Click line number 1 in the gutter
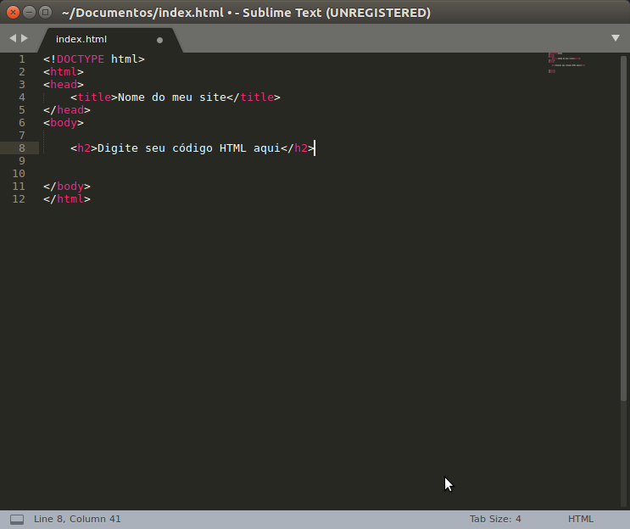 pos(21,59)
